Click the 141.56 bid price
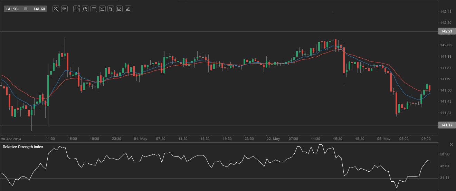The width and height of the screenshot is (456, 191). (12, 9)
